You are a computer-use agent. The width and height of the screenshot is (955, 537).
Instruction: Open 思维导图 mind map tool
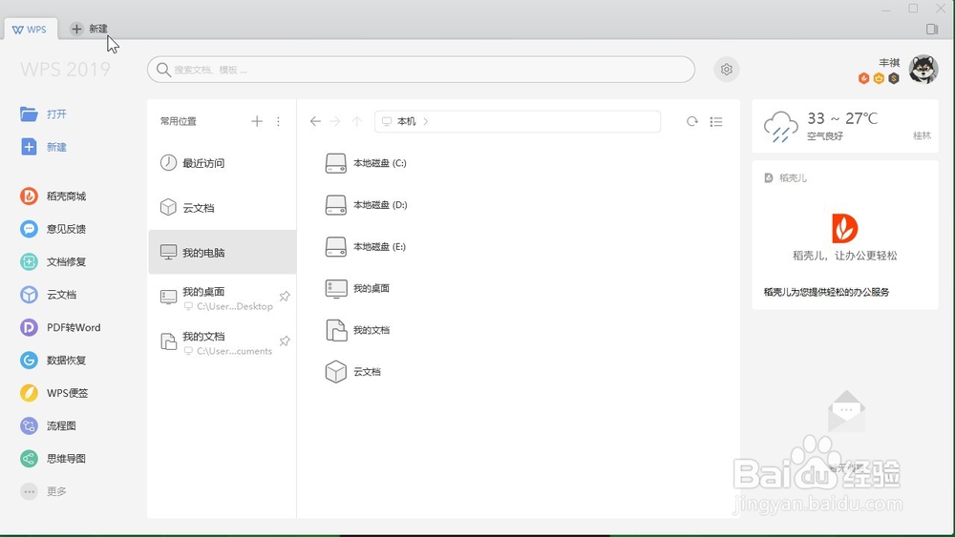(53, 459)
